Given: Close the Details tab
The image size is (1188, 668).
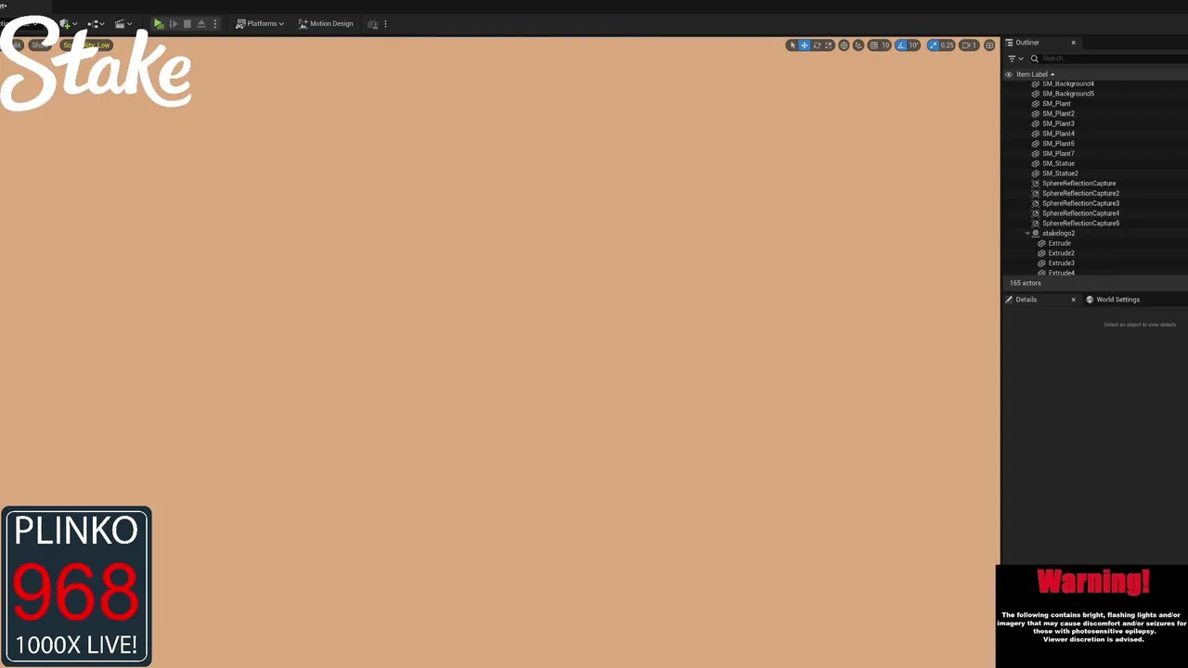Looking at the screenshot, I should pos(1074,300).
